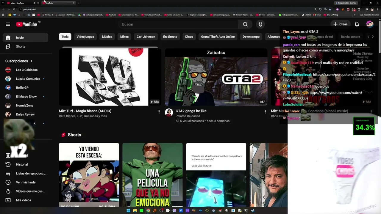
Task: Open Paloma Reloaded channel avatar
Action: click(169, 113)
